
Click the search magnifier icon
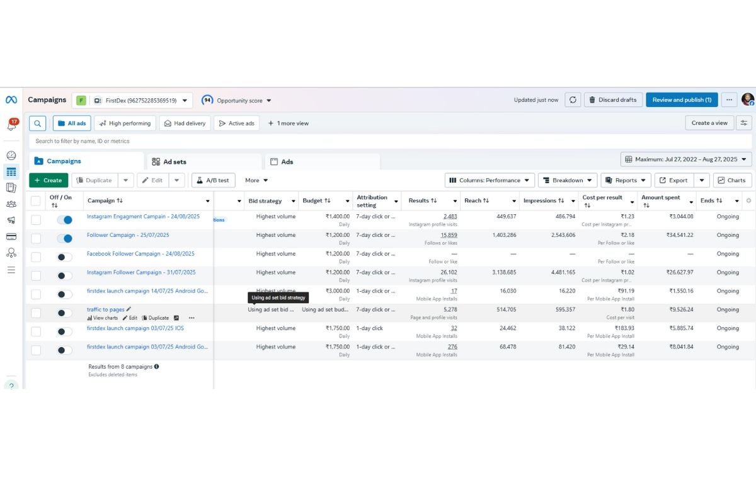coord(38,123)
